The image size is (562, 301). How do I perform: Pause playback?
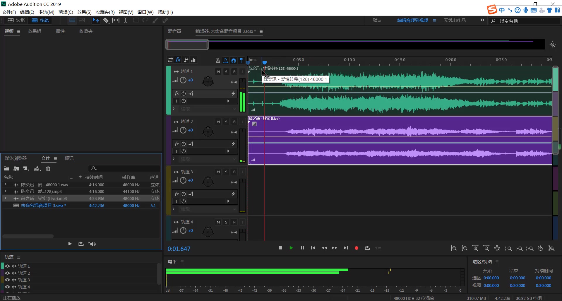tap(302, 248)
